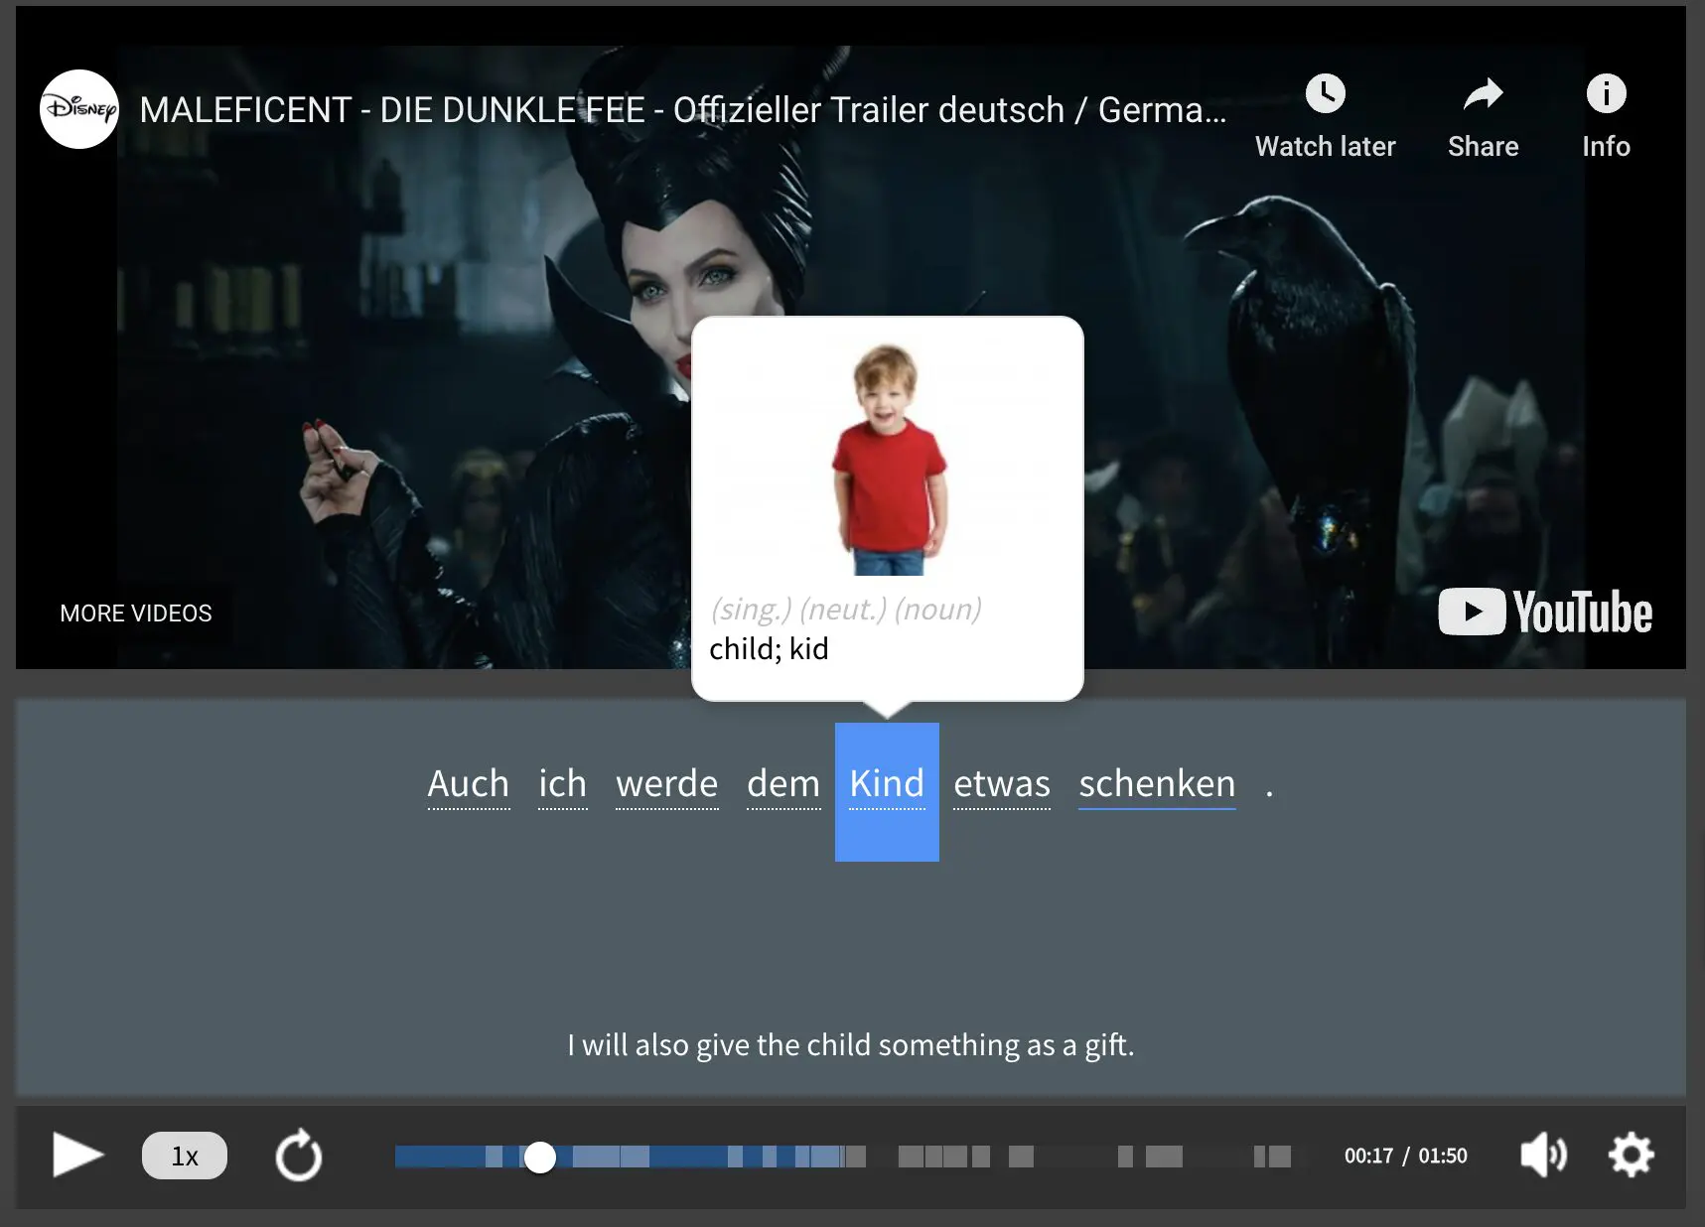Look up the word "werde"
This screenshot has height=1227, width=1705.
(666, 784)
